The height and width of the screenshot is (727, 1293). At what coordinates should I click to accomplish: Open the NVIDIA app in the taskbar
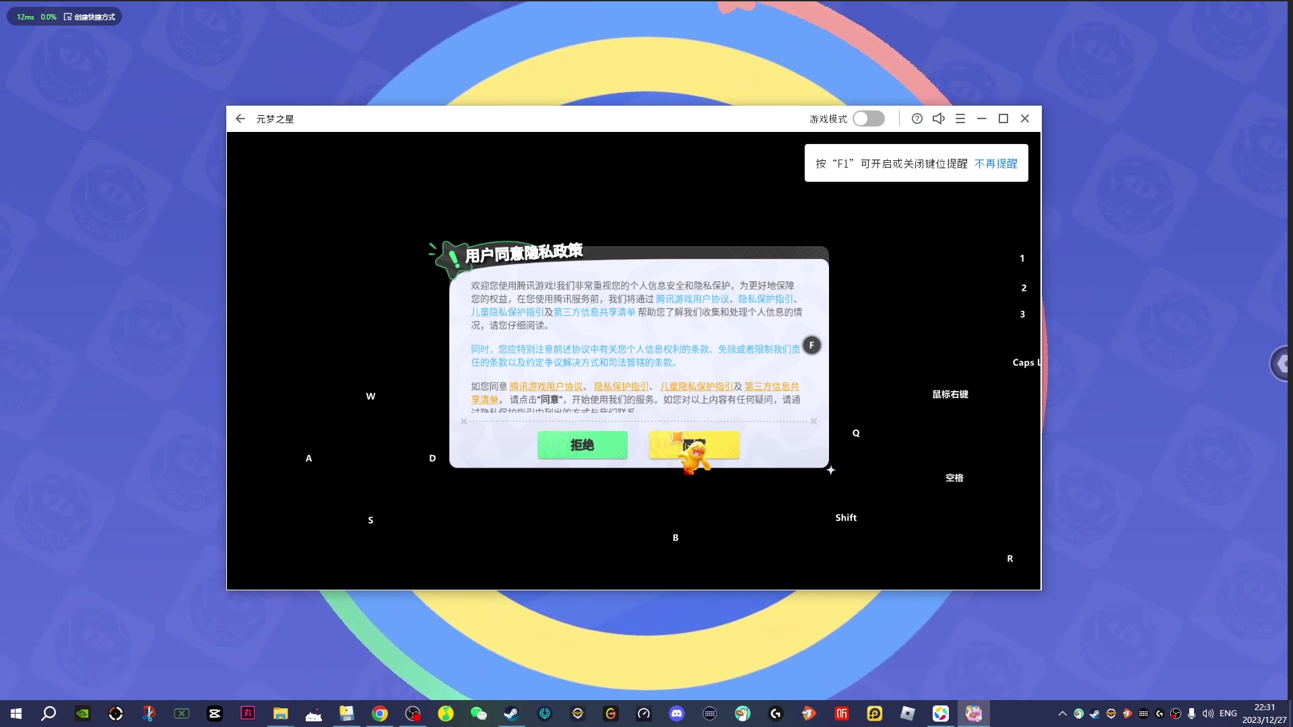tap(83, 714)
